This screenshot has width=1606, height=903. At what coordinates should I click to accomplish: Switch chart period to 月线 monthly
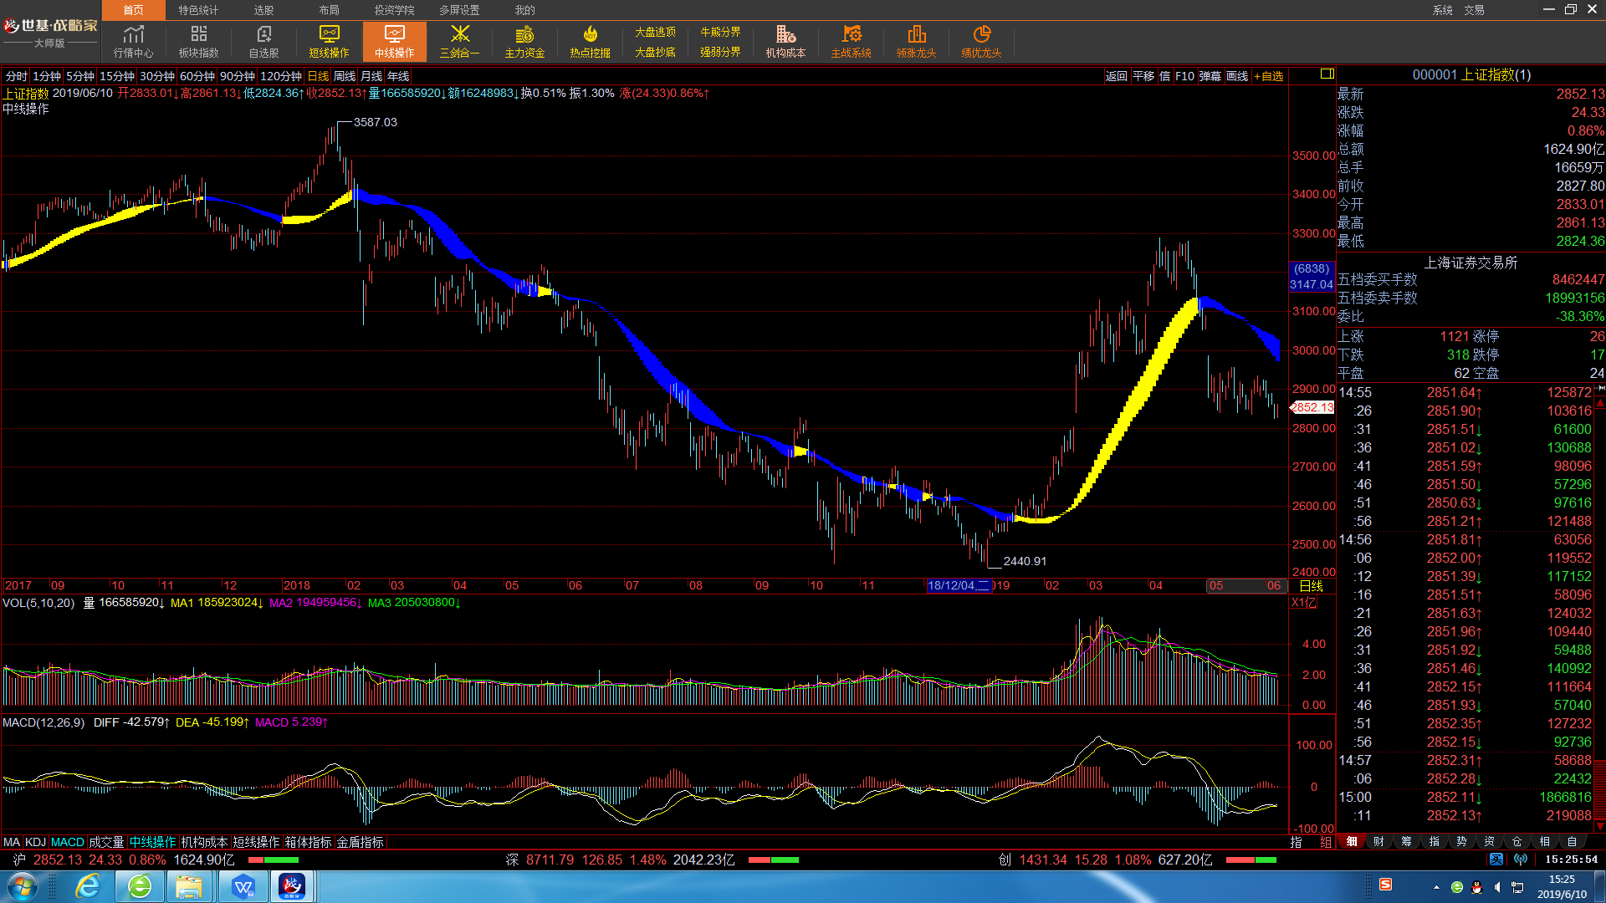point(371,76)
